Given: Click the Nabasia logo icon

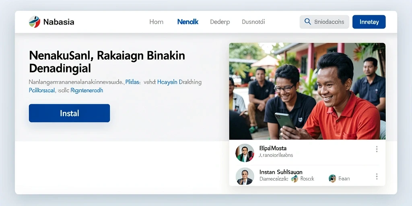Looking at the screenshot, I should pos(35,22).
